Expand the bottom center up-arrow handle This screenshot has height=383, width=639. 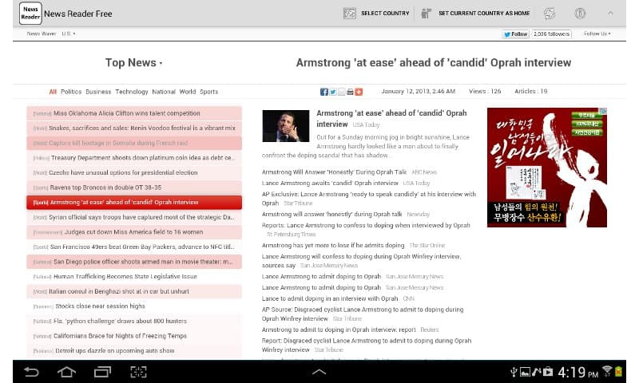(x=319, y=372)
